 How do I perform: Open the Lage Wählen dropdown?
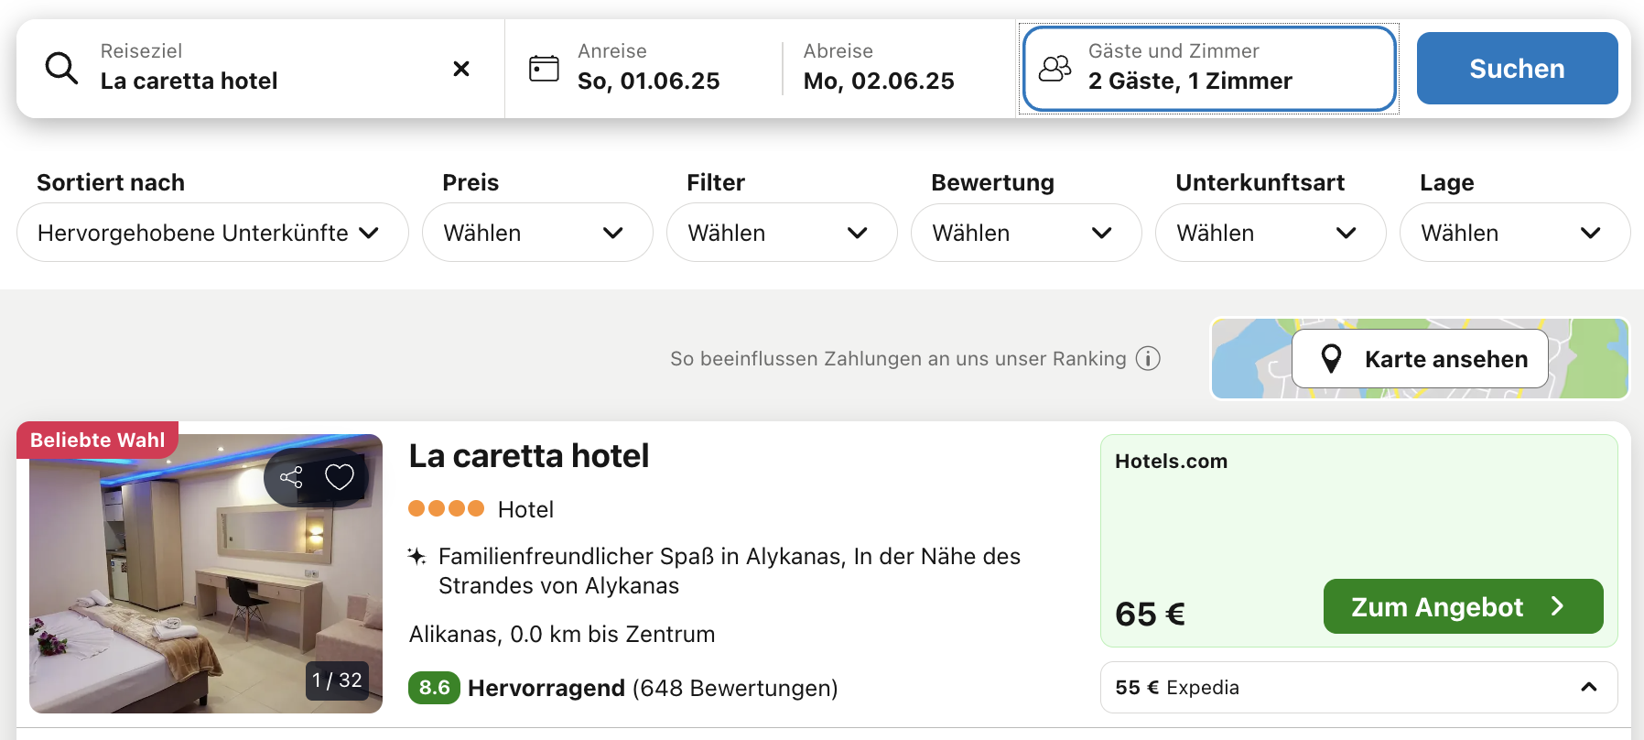pyautogui.click(x=1515, y=233)
